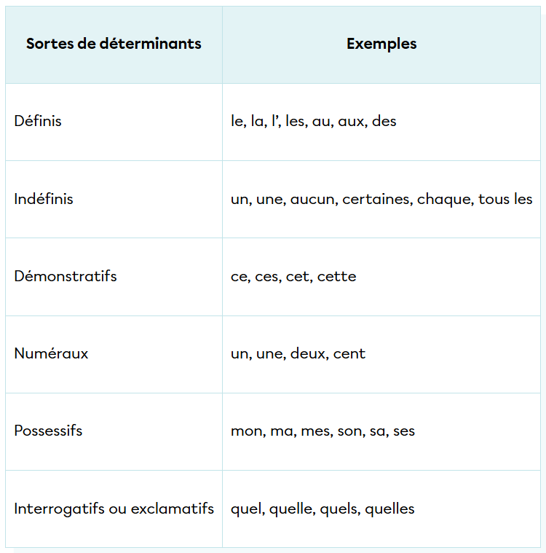Click the examples "quel, quelle, quels, quelles"
This screenshot has height=553, width=546.
pyautogui.click(x=323, y=509)
